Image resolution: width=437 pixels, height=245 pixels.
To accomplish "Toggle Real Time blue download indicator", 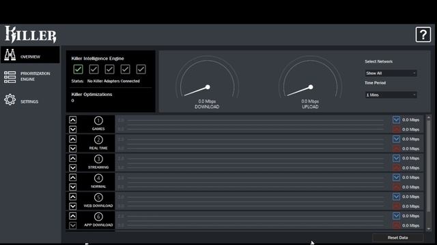I will click(x=396, y=139).
